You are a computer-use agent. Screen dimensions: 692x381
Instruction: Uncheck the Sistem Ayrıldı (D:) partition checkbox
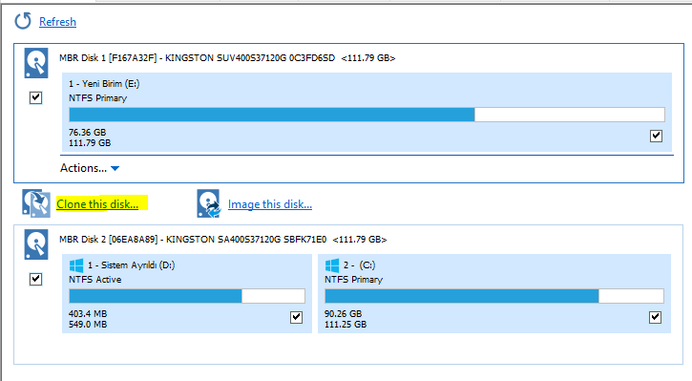point(296,317)
